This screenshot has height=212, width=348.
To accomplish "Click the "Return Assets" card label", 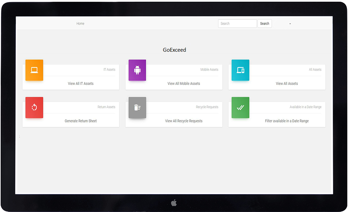I will click(x=106, y=107).
